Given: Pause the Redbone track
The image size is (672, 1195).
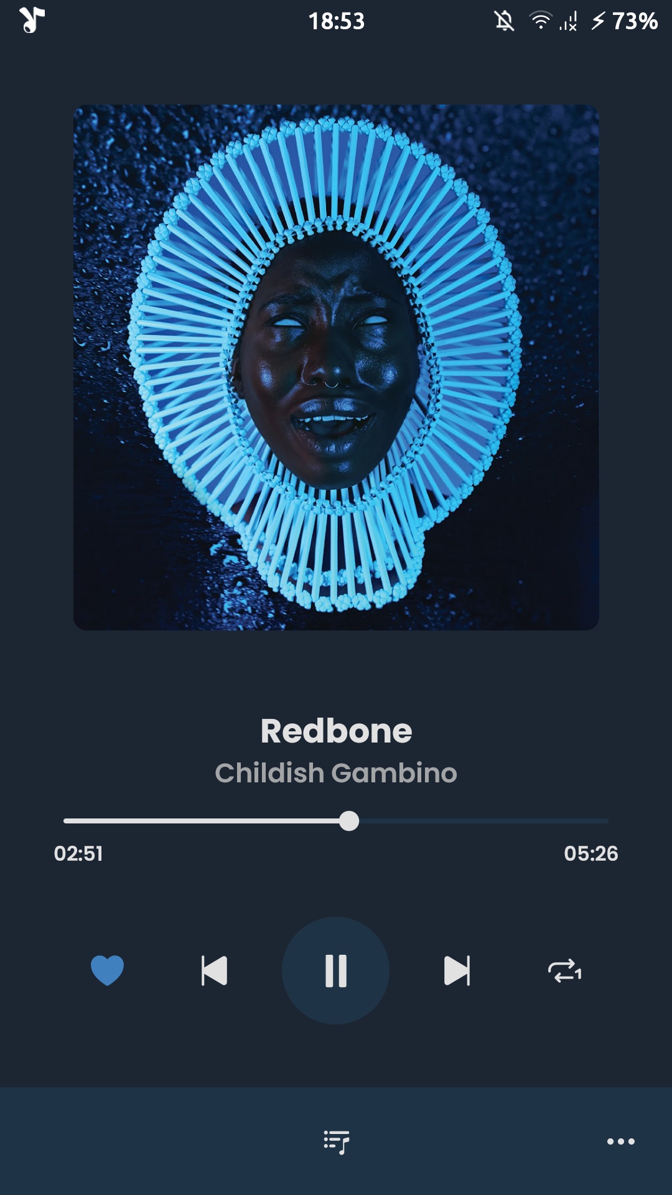Looking at the screenshot, I should 336,970.
